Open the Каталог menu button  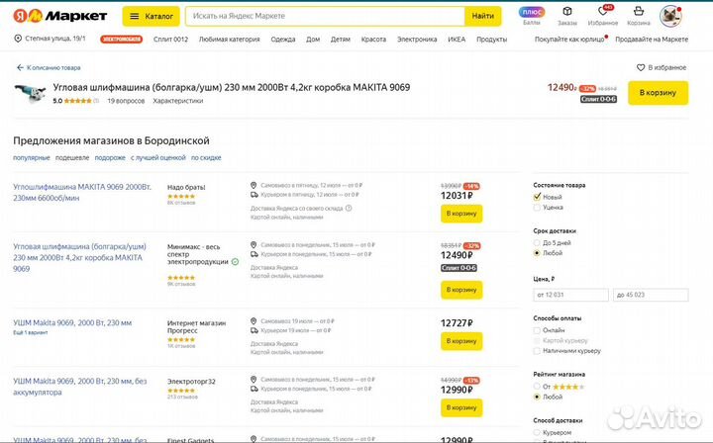tap(151, 16)
